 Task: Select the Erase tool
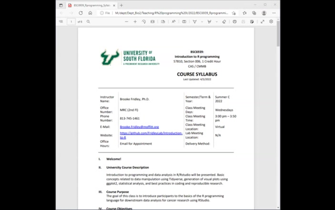tap(224, 22)
